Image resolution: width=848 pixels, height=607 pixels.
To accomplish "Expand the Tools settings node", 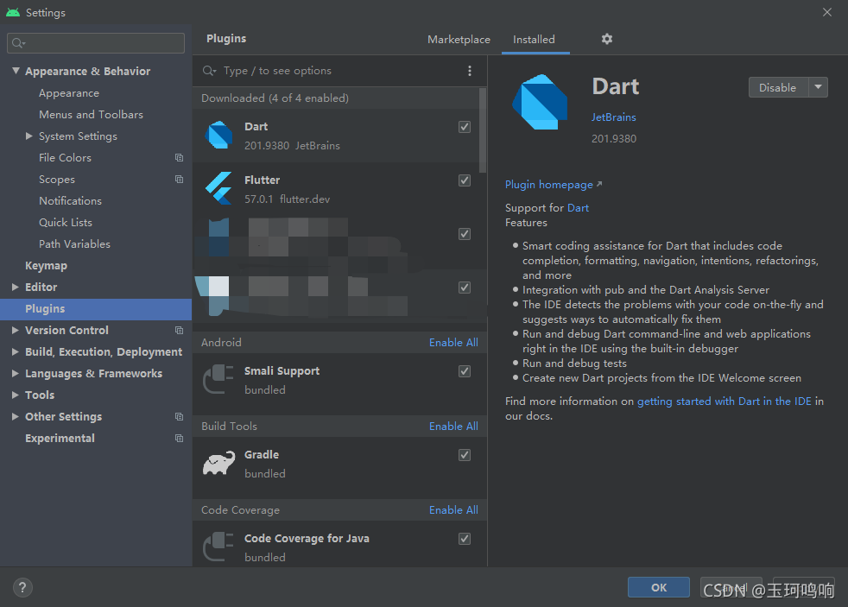I will pyautogui.click(x=16, y=395).
